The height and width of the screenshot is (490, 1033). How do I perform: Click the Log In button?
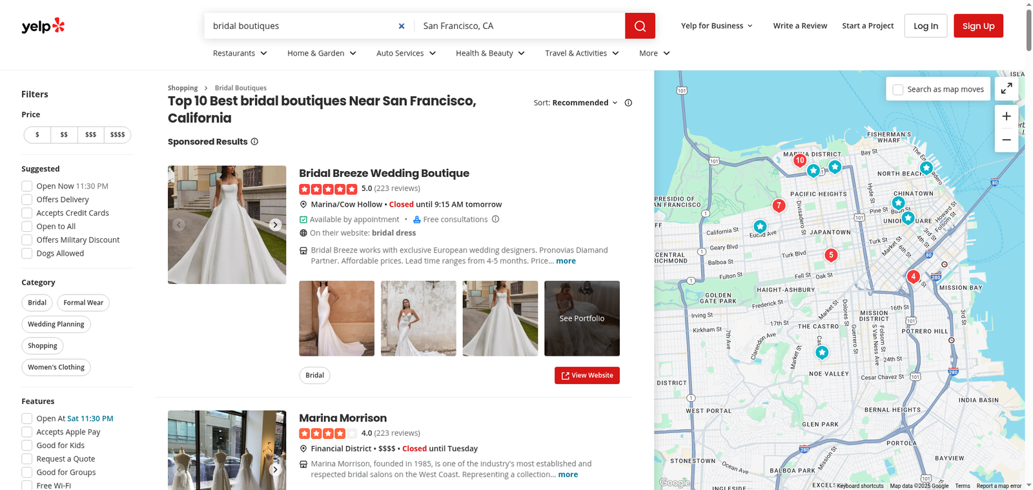pos(926,26)
